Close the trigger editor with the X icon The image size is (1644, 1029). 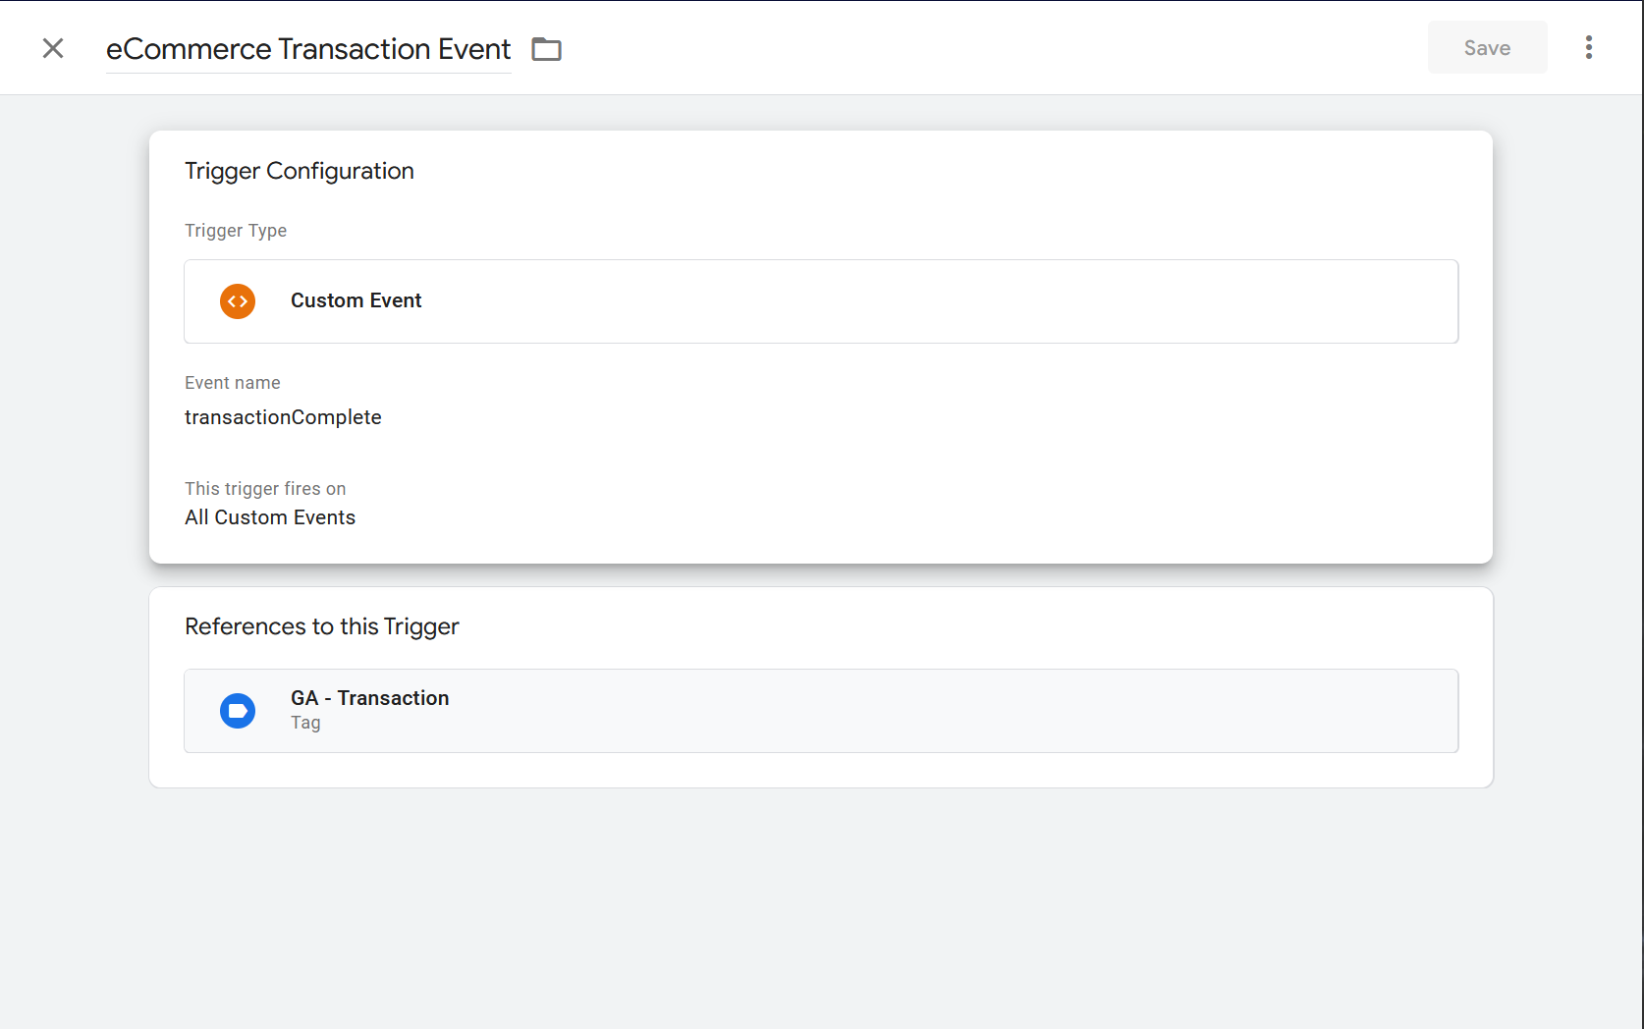(53, 48)
